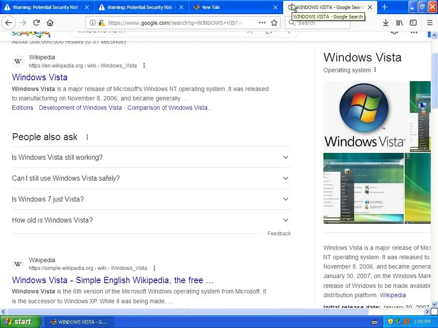Expand 'Is Windows 7 just Vista?' question
The width and height of the screenshot is (438, 328).
[x=151, y=199]
